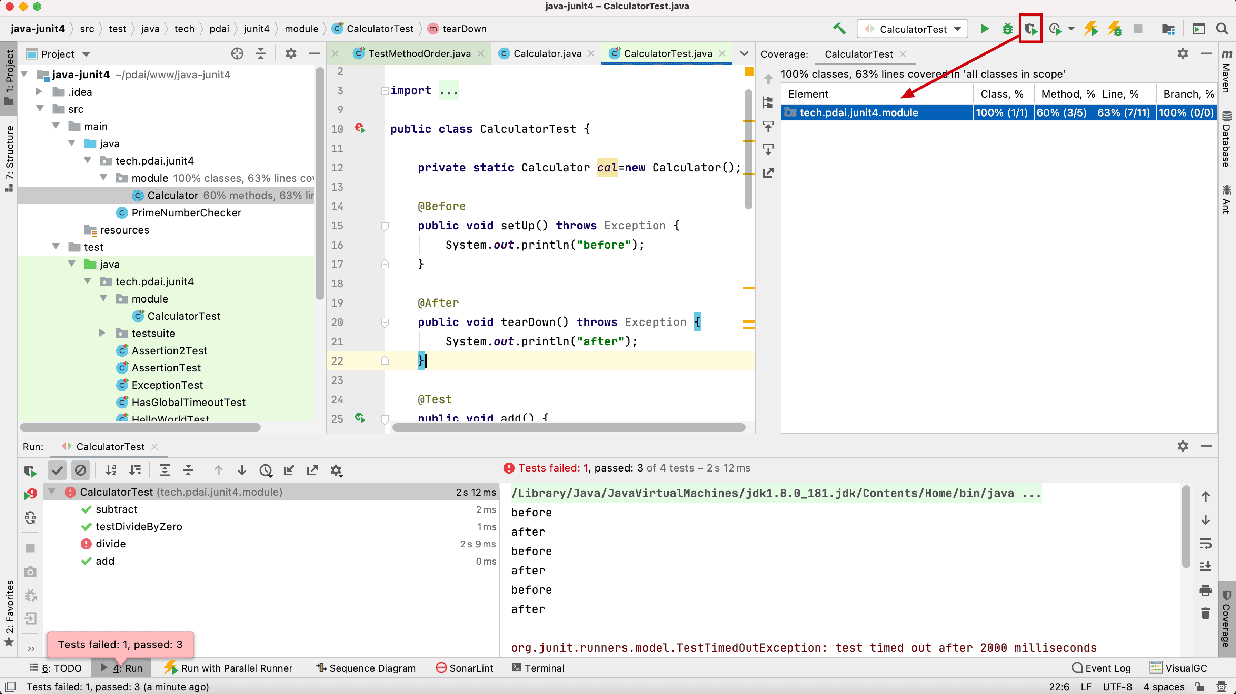This screenshot has width=1236, height=694.
Task: Click Export Test Results icon in Run toolbar
Action: point(312,470)
